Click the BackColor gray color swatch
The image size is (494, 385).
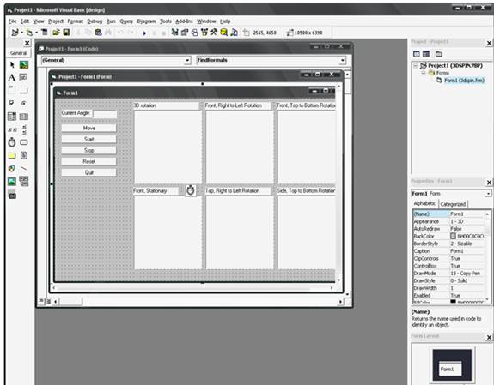(x=453, y=236)
